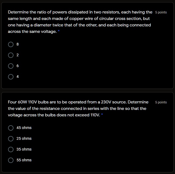Click the "5 points" label on resistor question

pyautogui.click(x=161, y=12)
